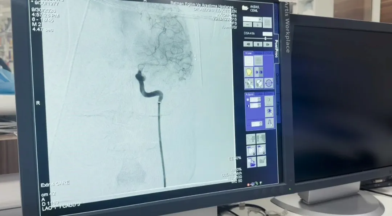Click the brightness value field beside the sun symbol
Image resolution: width=392 pixels, height=216 pixels.
[254, 99]
